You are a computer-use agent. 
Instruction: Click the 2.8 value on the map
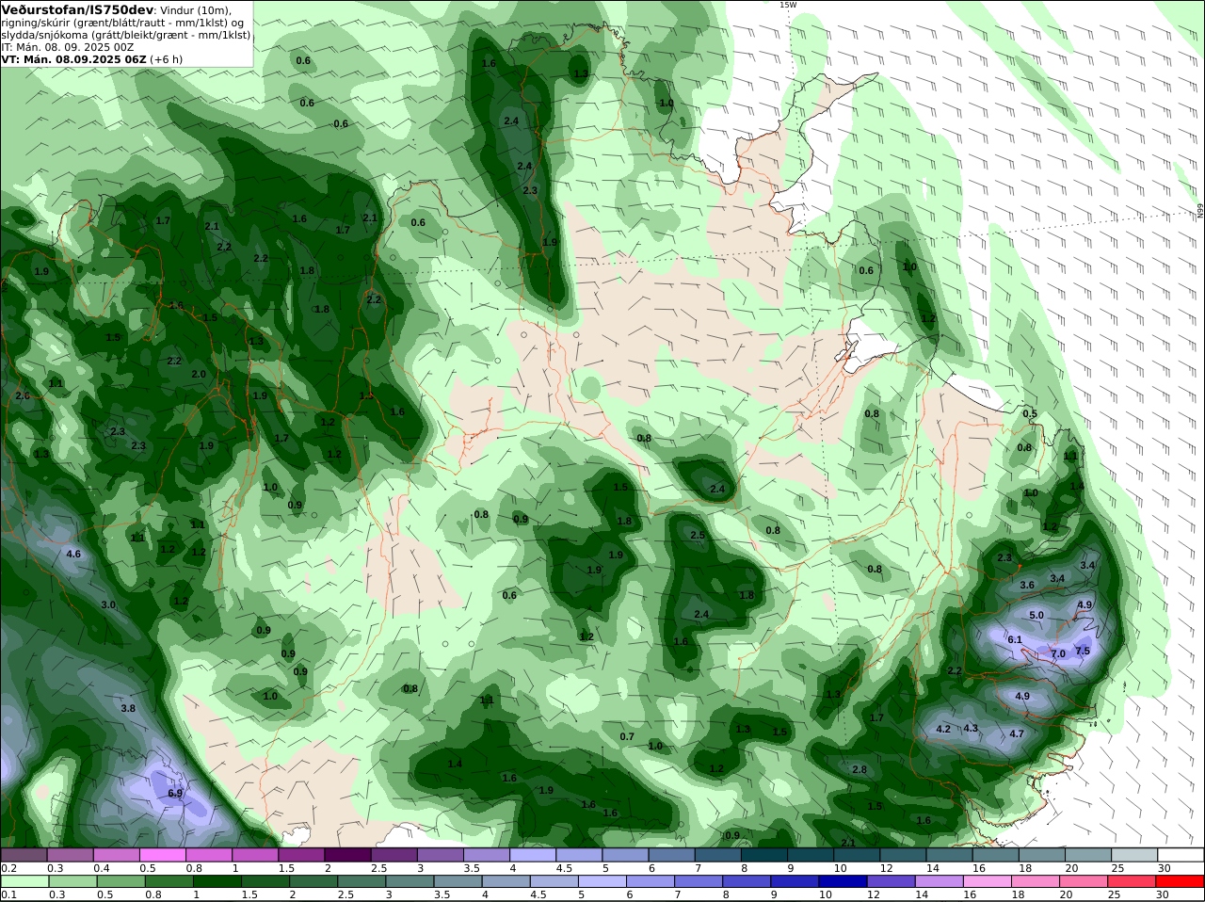[x=860, y=769]
